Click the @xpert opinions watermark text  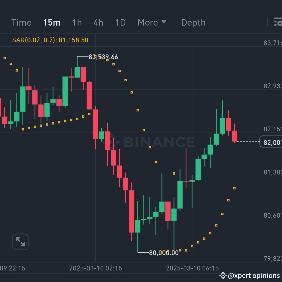(x=254, y=275)
